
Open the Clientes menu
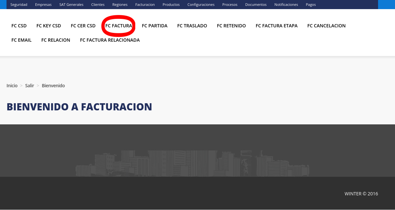98,5
